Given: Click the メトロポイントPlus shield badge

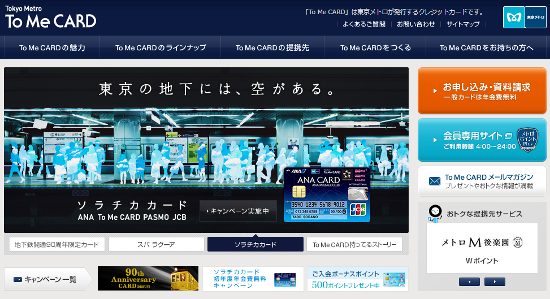Looking at the screenshot, I should tap(527, 140).
